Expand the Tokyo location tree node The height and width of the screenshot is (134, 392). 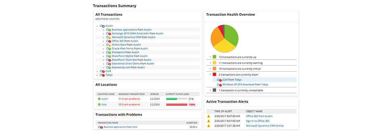pos(97,75)
